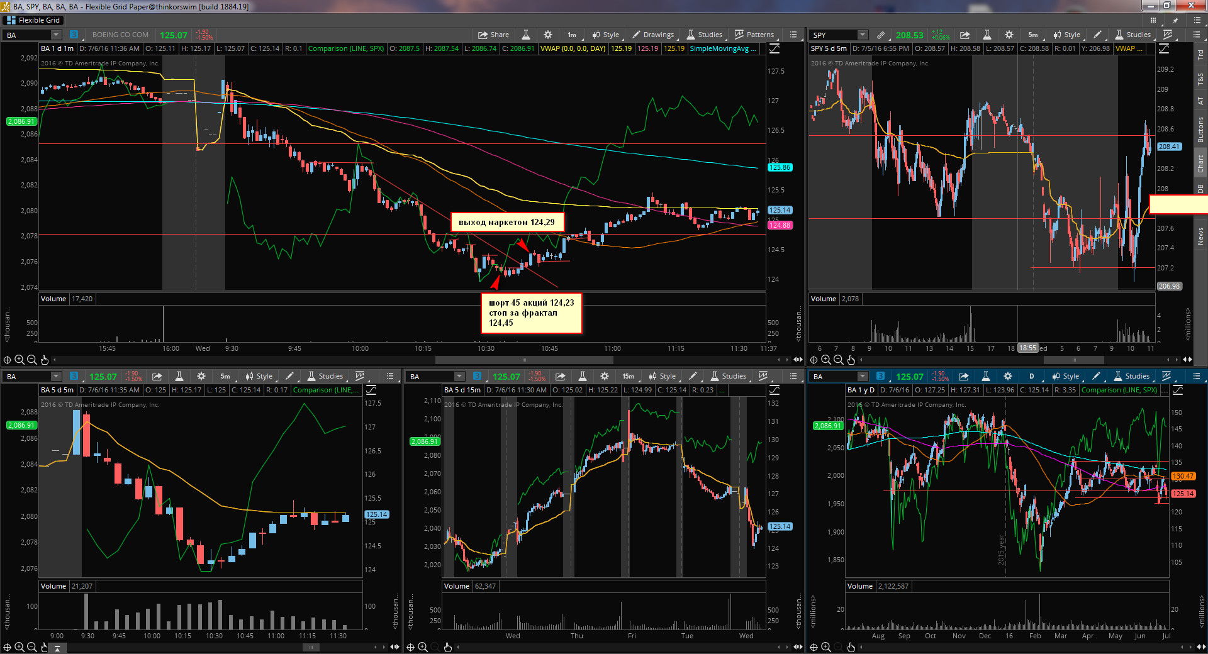1208x654 pixels.
Task: Open the T&S sidebar tab
Action: [x=1200, y=79]
